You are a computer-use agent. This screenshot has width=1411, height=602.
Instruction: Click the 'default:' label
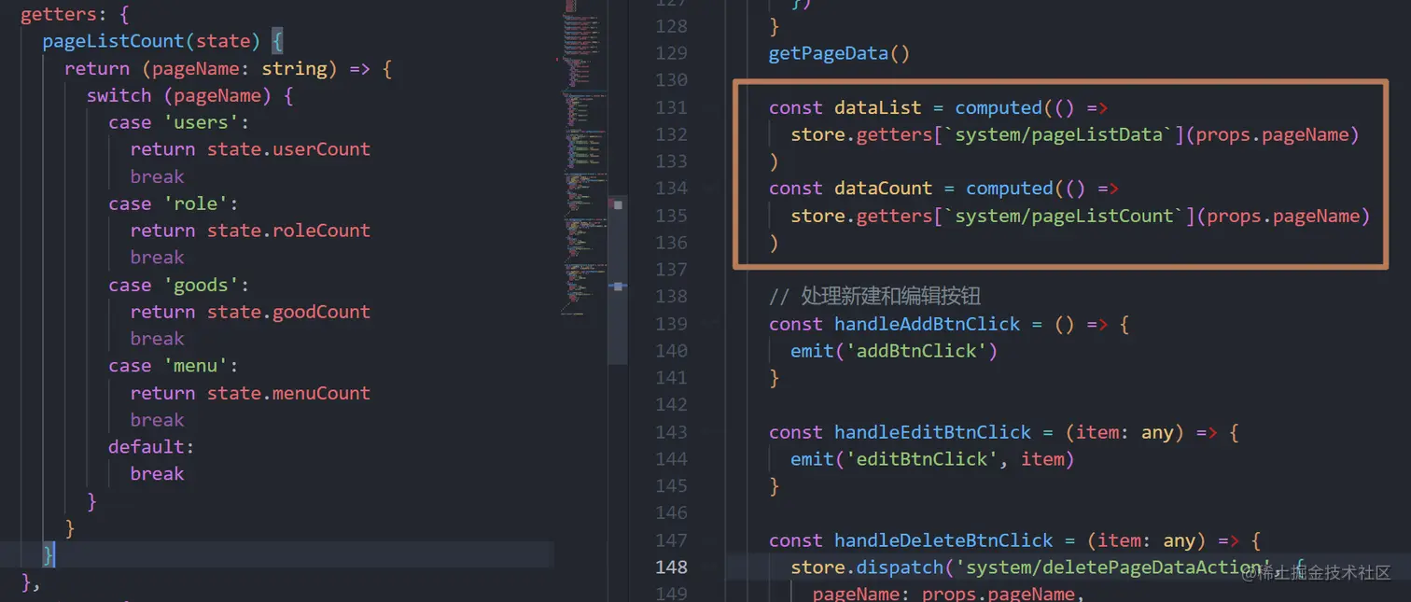click(151, 447)
